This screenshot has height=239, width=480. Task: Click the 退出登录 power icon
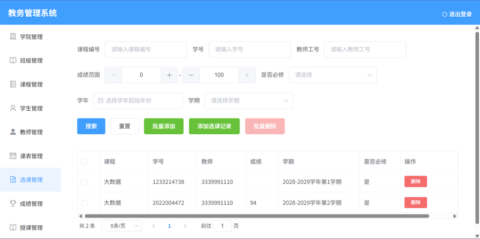445,14
